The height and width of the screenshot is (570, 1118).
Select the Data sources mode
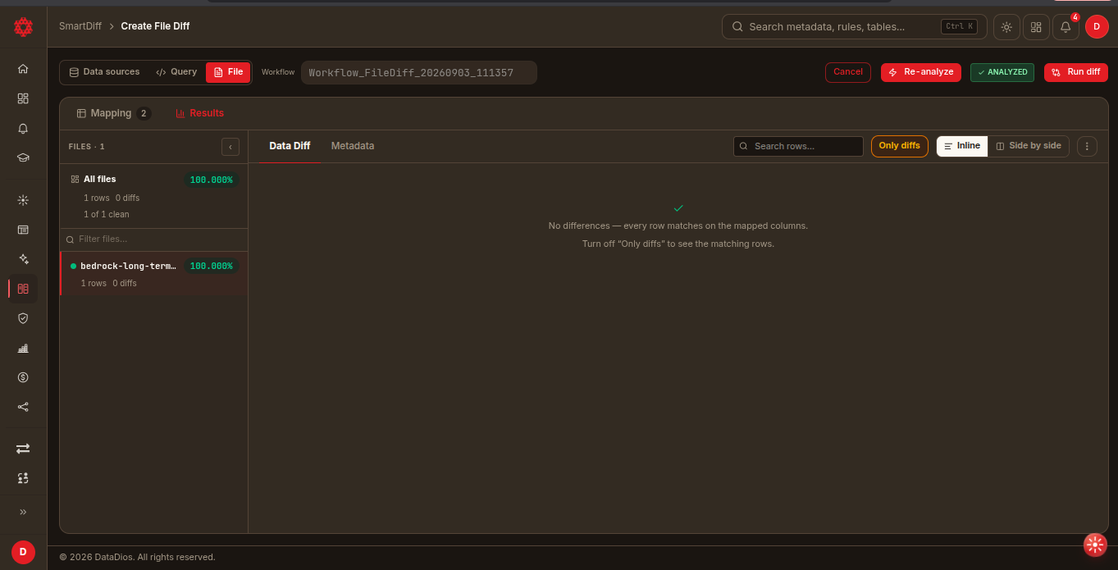tap(104, 72)
